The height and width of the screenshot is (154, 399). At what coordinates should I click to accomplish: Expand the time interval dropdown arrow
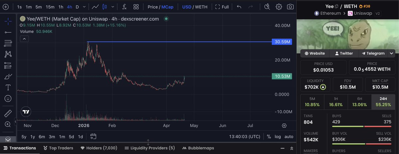click(84, 7)
